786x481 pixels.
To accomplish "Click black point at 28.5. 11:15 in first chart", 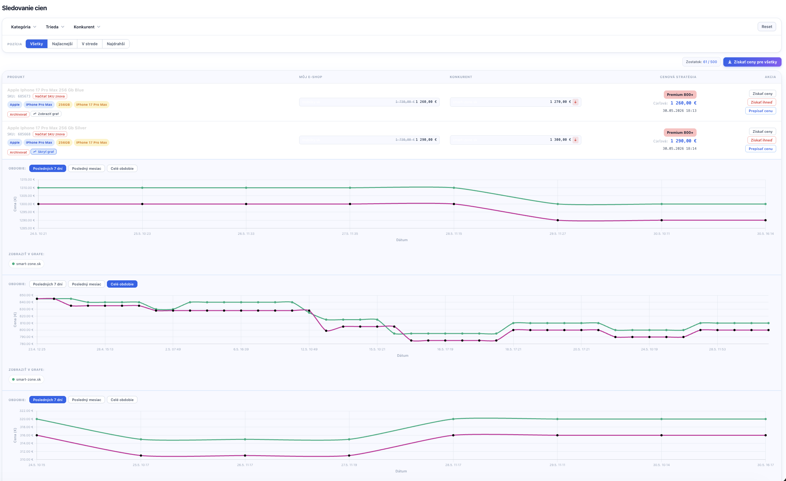I will tap(454, 204).
